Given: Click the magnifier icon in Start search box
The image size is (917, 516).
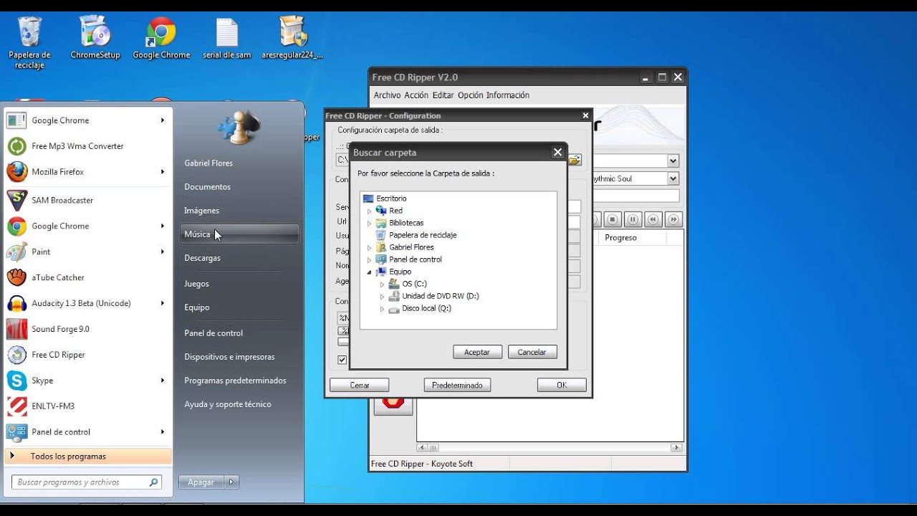Looking at the screenshot, I should pyautogui.click(x=153, y=482).
